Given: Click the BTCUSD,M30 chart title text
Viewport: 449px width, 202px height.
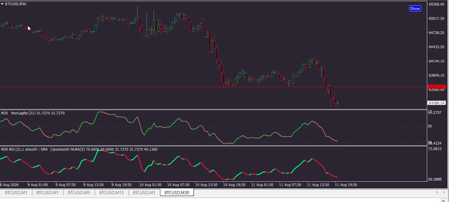Looking at the screenshot, I should tap(16, 4).
